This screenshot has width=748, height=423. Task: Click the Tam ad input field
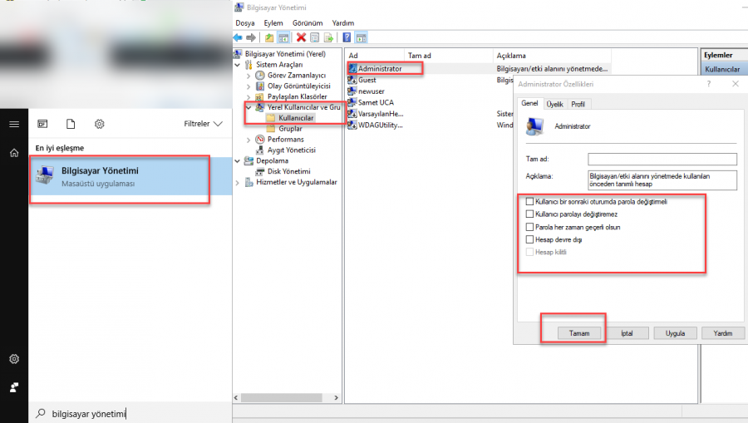[662, 159]
